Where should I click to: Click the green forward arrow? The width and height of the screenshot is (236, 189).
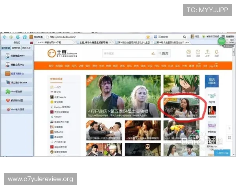(x=11, y=37)
